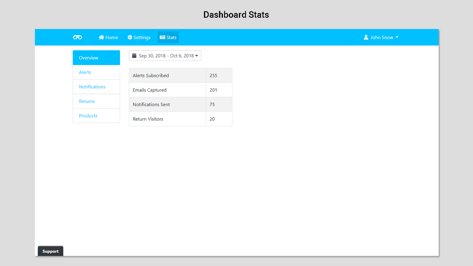473x266 pixels.
Task: Navigate to Settings in the top menu
Action: (x=139, y=37)
